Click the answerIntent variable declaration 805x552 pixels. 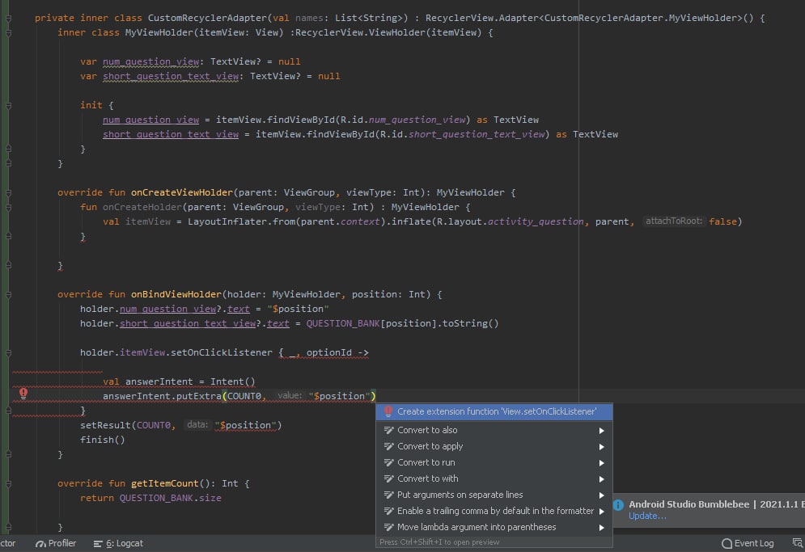click(x=159, y=381)
